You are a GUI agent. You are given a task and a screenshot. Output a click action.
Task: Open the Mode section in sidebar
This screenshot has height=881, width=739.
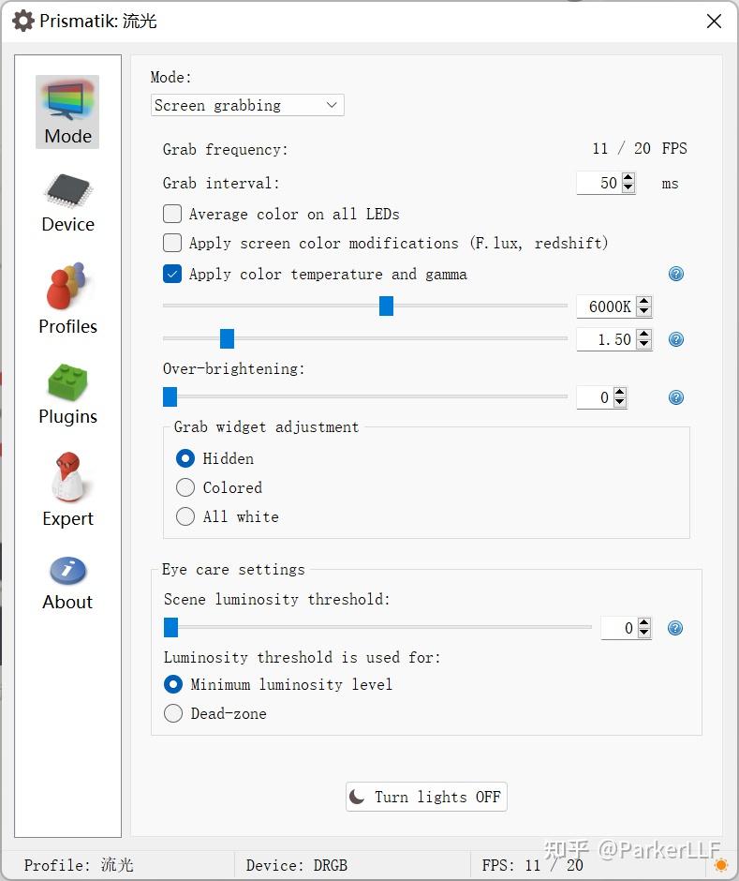tap(67, 112)
